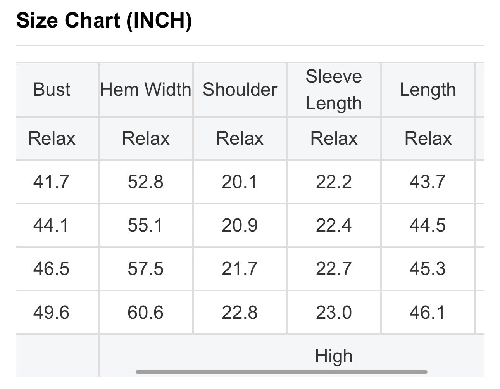Click the 22.7 sleeve length cell
Viewport: 500px width, 389px height.
pyautogui.click(x=334, y=269)
